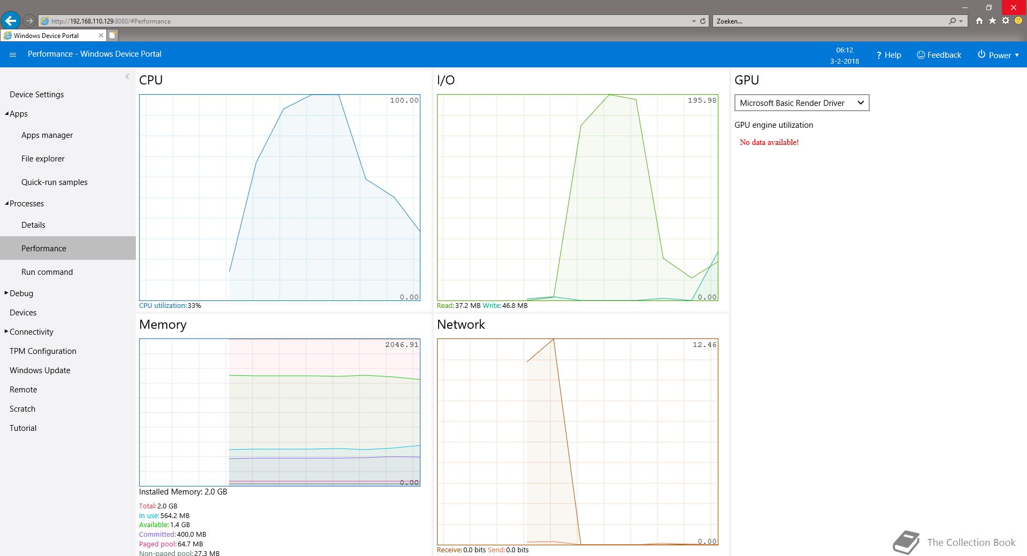The image size is (1027, 556).
Task: Open process Details page
Action: pos(33,225)
